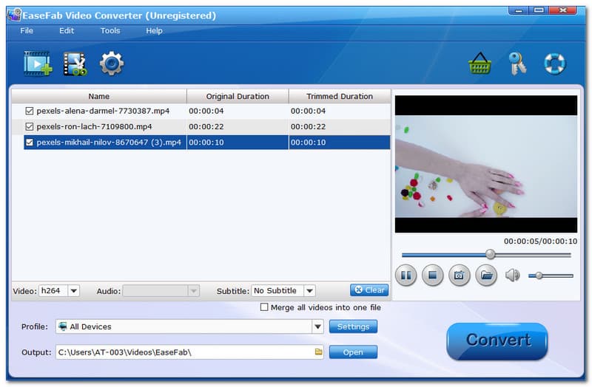Uncheck pexels-ron-lach-7109800.mp4 checkbox
The width and height of the screenshot is (592, 387).
coord(30,126)
